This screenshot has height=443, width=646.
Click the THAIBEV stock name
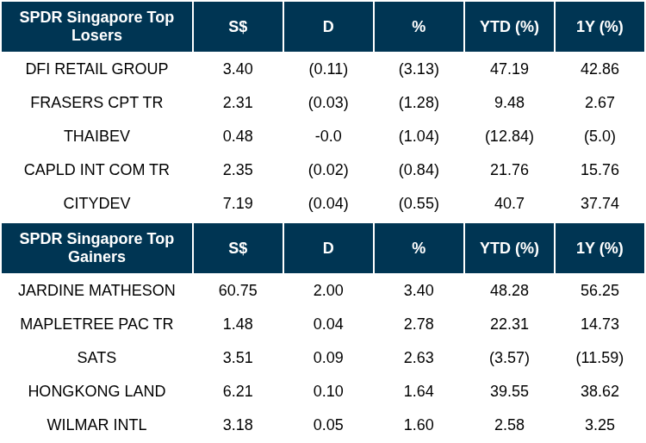[x=96, y=136]
